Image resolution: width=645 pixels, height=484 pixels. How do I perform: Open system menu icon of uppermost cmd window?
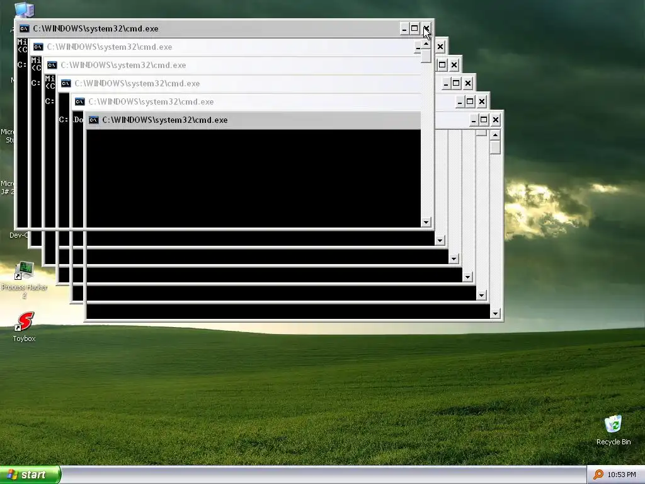click(25, 29)
